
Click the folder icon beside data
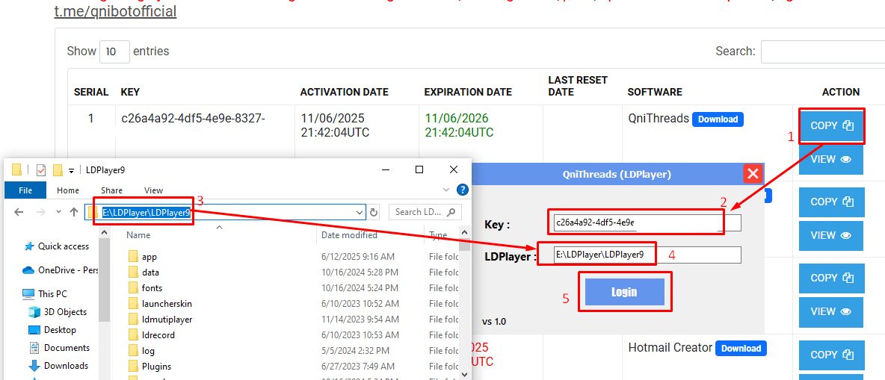point(133,272)
